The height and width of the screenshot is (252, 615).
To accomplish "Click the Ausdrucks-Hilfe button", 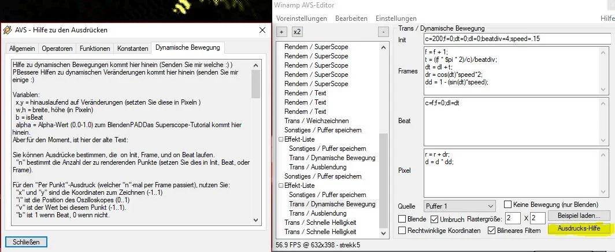I will point(579,228).
